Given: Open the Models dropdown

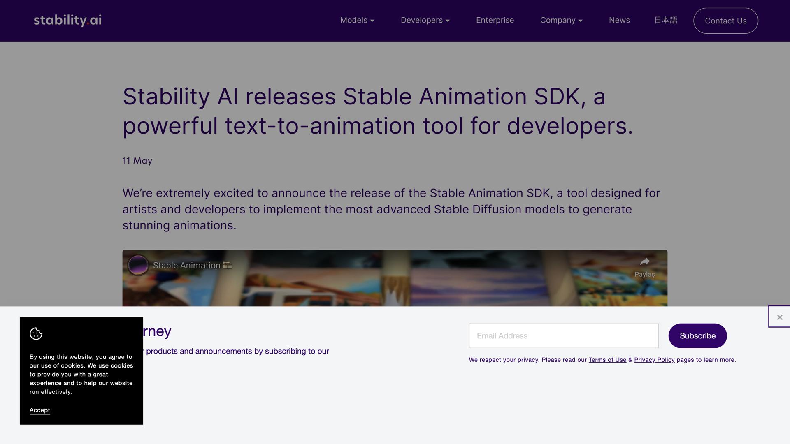Looking at the screenshot, I should point(357,20).
